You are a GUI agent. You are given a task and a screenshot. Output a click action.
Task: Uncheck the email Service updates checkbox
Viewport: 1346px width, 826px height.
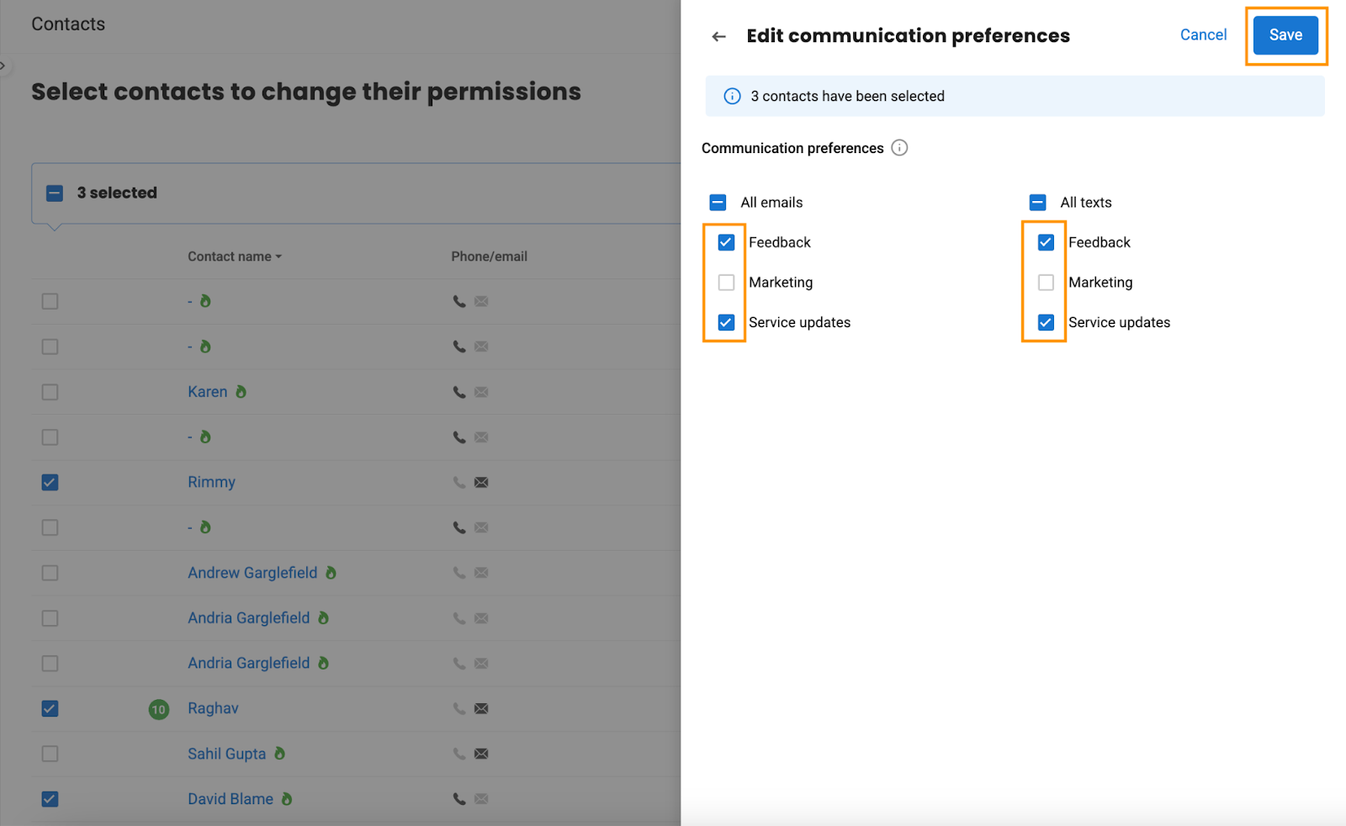726,322
